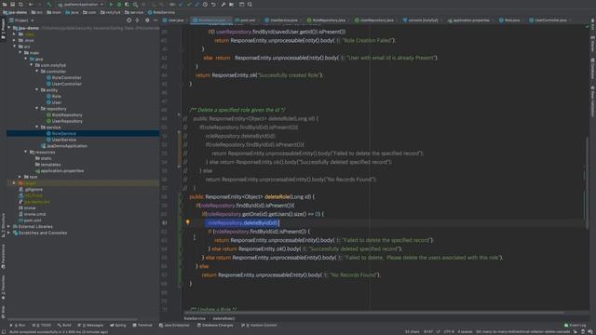
Task: Click the editor horizontal scrollbar
Action: [374, 313]
